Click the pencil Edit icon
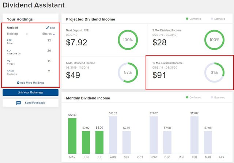This screenshot has height=163, width=234. point(48,27)
